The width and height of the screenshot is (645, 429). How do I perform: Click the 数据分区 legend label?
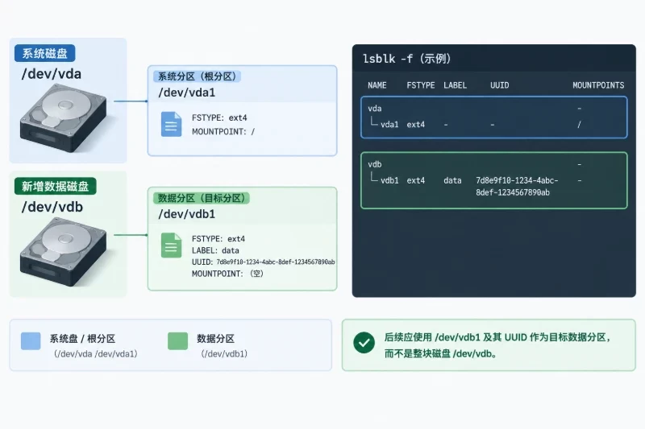click(215, 339)
